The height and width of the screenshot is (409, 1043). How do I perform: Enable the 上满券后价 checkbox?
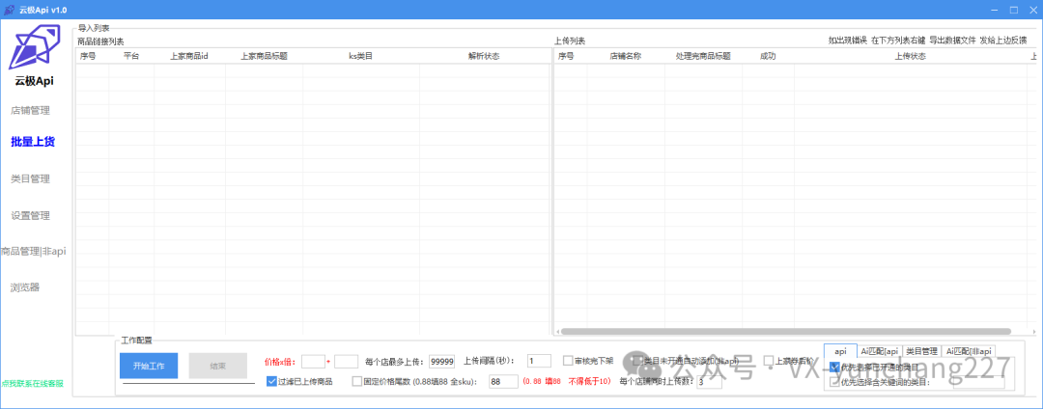[769, 361]
